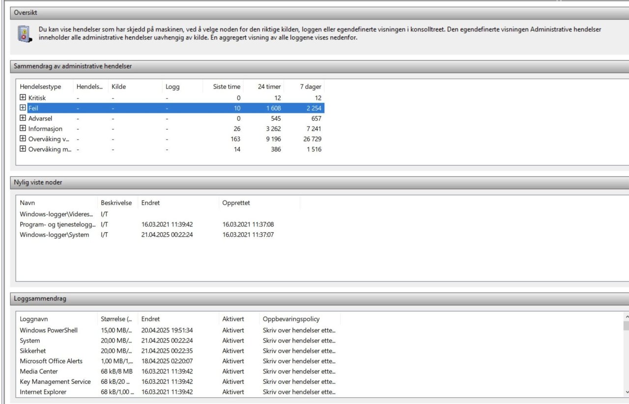Select the Internet Explorer log row
This screenshot has height=404, width=629.
click(43, 392)
